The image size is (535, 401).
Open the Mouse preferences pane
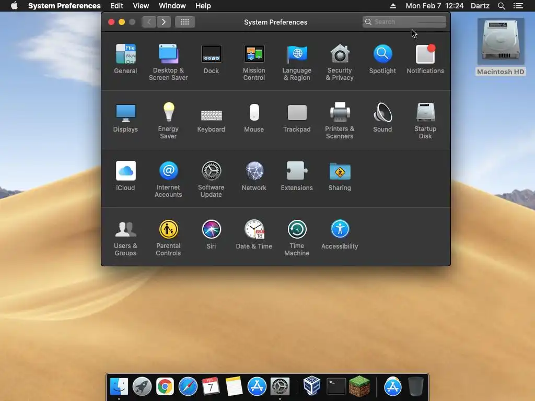(254, 117)
